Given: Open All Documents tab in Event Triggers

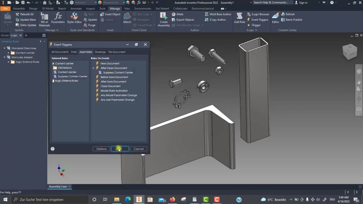Looking at the screenshot, I should (60, 52).
